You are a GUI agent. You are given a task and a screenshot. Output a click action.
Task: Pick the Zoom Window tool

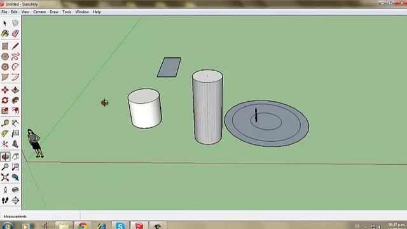15,167
